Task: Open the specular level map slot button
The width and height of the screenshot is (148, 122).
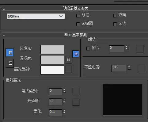Action: click(76, 92)
